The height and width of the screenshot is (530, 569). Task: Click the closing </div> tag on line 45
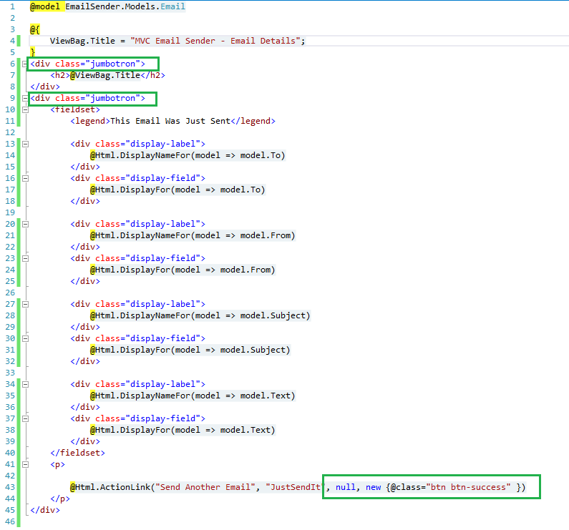pyautogui.click(x=45, y=510)
